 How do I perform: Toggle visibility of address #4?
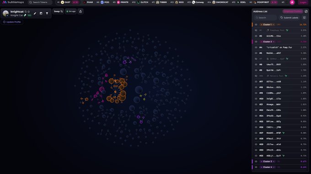[x=256, y=48]
